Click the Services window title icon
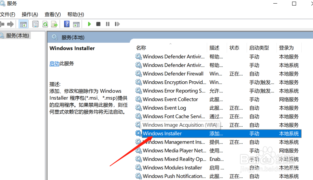Viewport: 313px width, 180px height. click(x=2, y=3)
